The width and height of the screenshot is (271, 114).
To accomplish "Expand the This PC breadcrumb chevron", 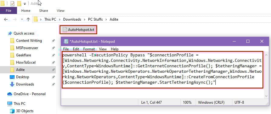I will [60, 19].
